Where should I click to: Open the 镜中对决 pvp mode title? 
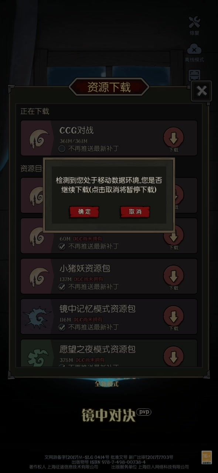pyautogui.click(x=116, y=415)
